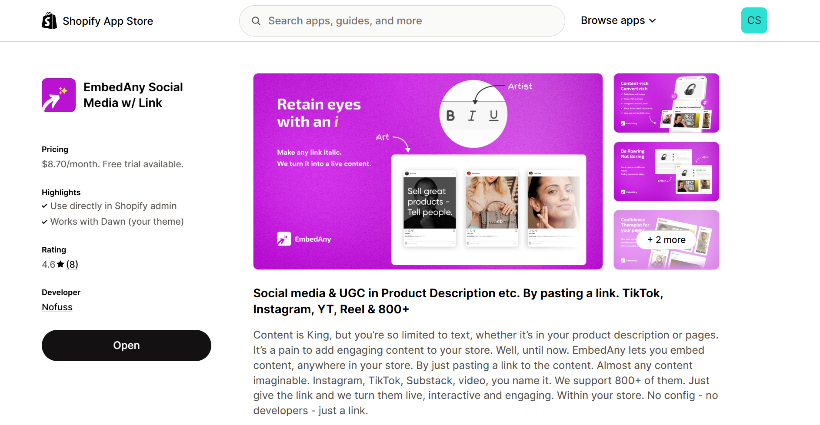Image resolution: width=820 pixels, height=425 pixels.
Task: Click the Bold B icon in the banner
Action: tap(450, 115)
